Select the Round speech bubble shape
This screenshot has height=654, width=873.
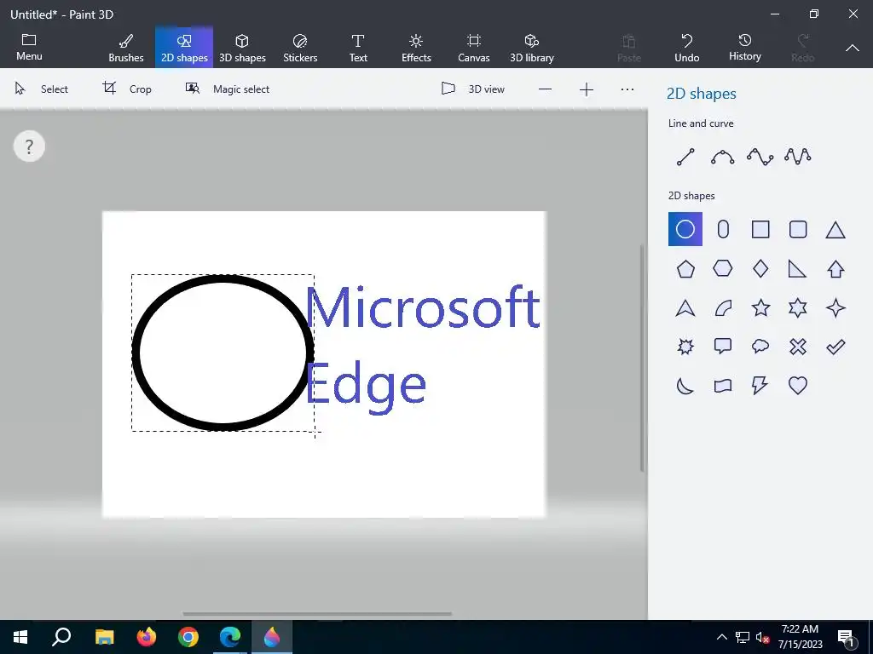[x=760, y=347]
